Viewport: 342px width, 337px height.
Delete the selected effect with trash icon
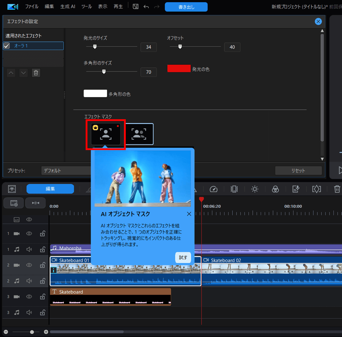pyautogui.click(x=36, y=73)
